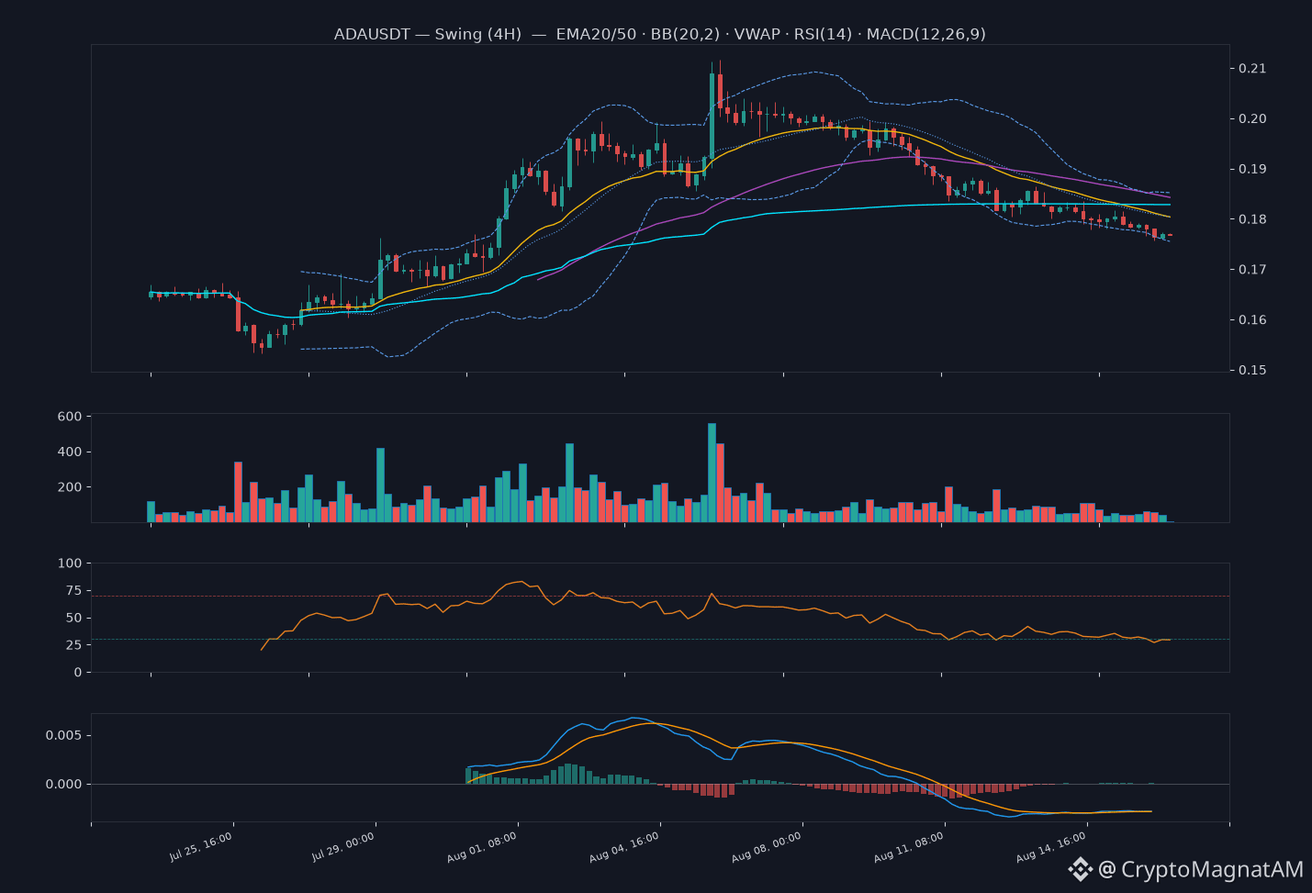Click the 100 RSI axis label
This screenshot has width=1312, height=893.
(x=71, y=564)
